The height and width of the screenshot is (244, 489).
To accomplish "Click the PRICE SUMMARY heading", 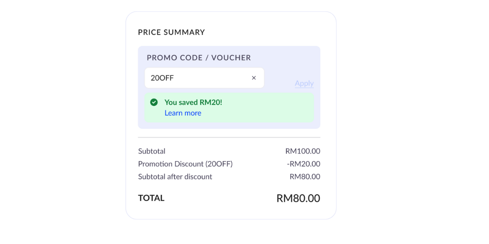I will [x=171, y=32].
